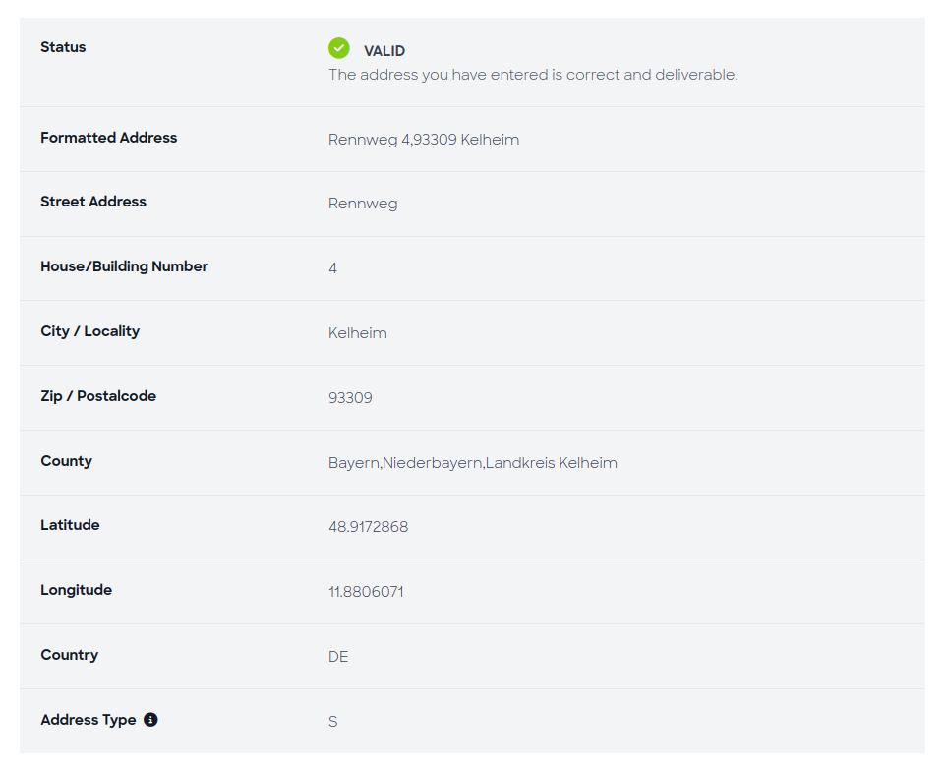Select the formatted address 'Rennweg 4,93309 Kelheim'
Screen dimensions: 944x766
424,139
